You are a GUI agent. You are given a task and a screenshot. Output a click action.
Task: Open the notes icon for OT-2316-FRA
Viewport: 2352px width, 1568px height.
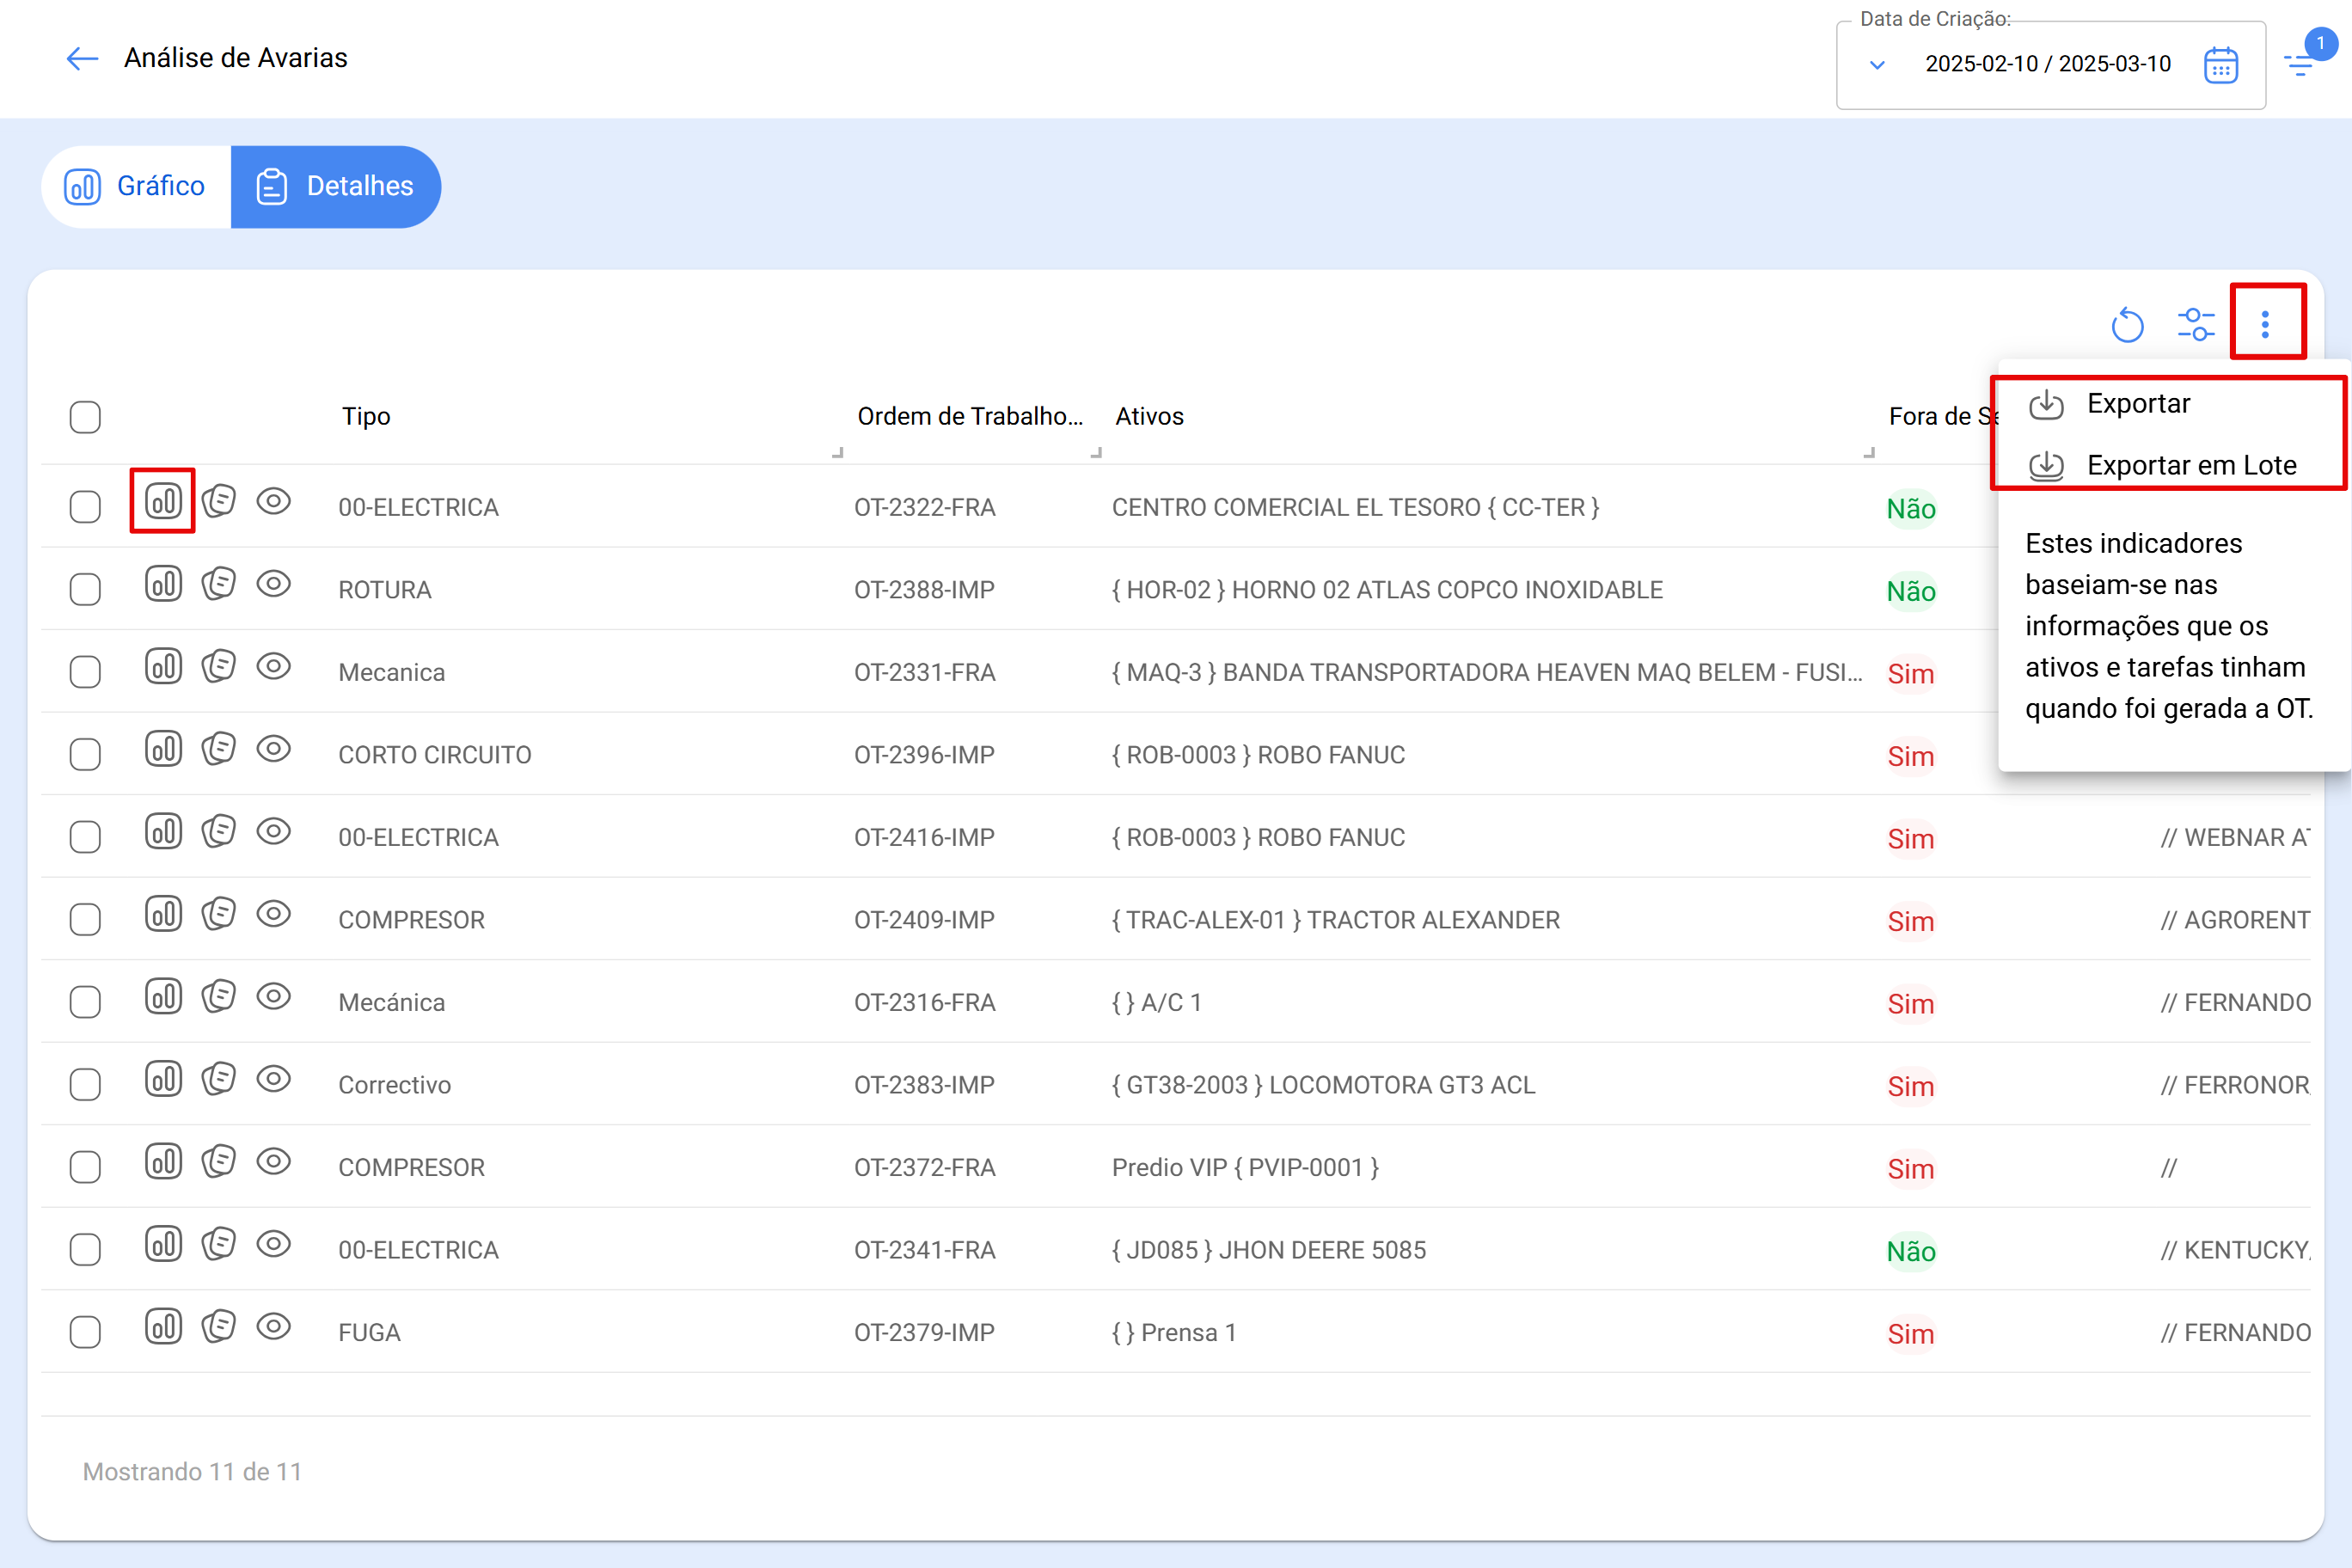[x=218, y=995]
